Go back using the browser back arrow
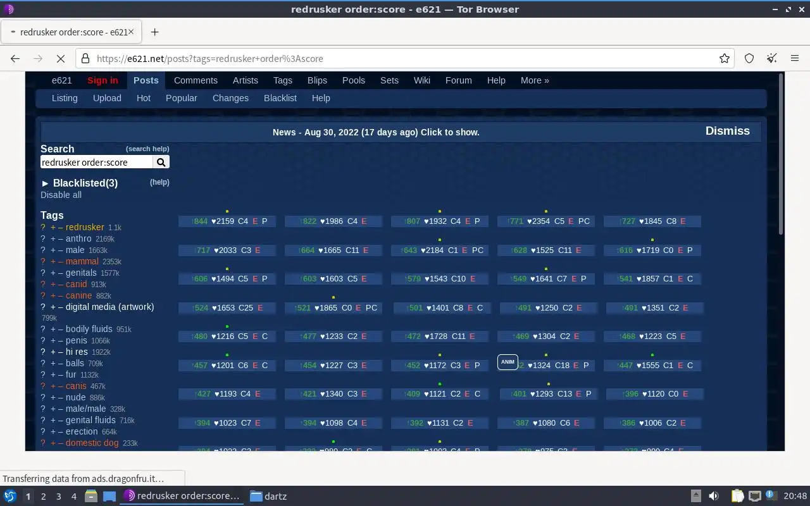The width and height of the screenshot is (810, 506). point(15,58)
